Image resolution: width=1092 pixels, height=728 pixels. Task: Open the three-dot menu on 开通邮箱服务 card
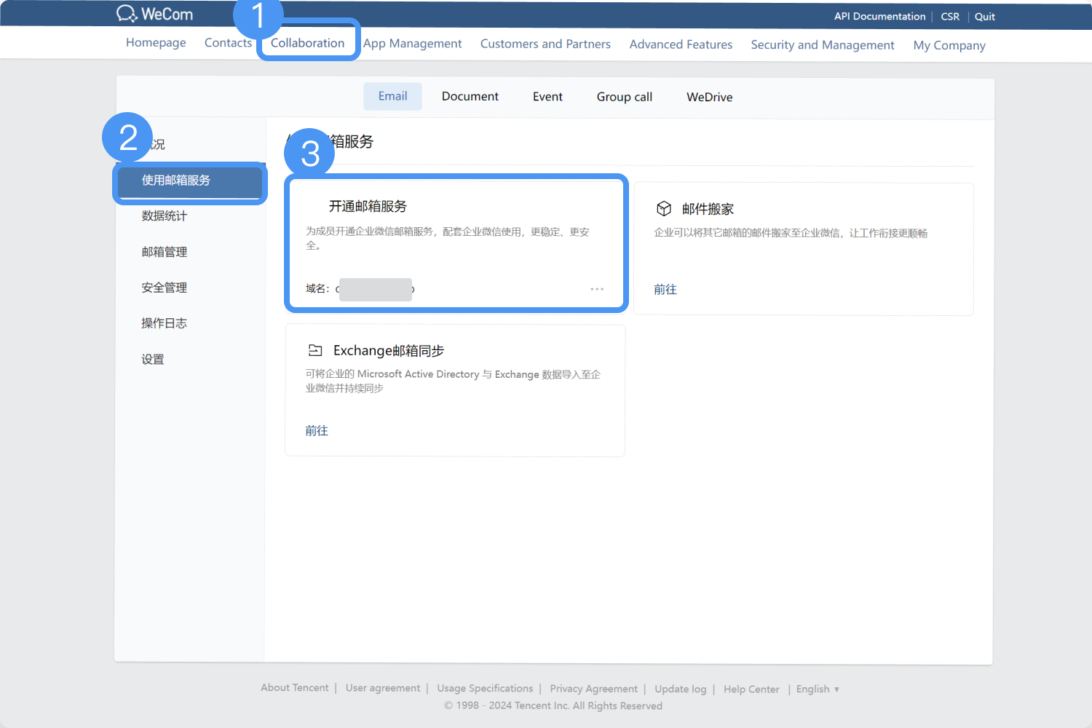click(x=597, y=289)
